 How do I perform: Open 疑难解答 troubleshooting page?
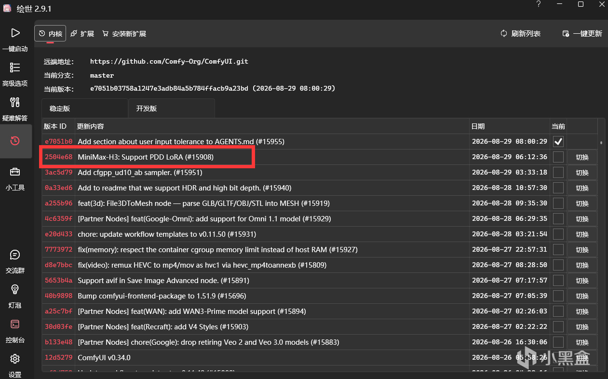pyautogui.click(x=15, y=109)
